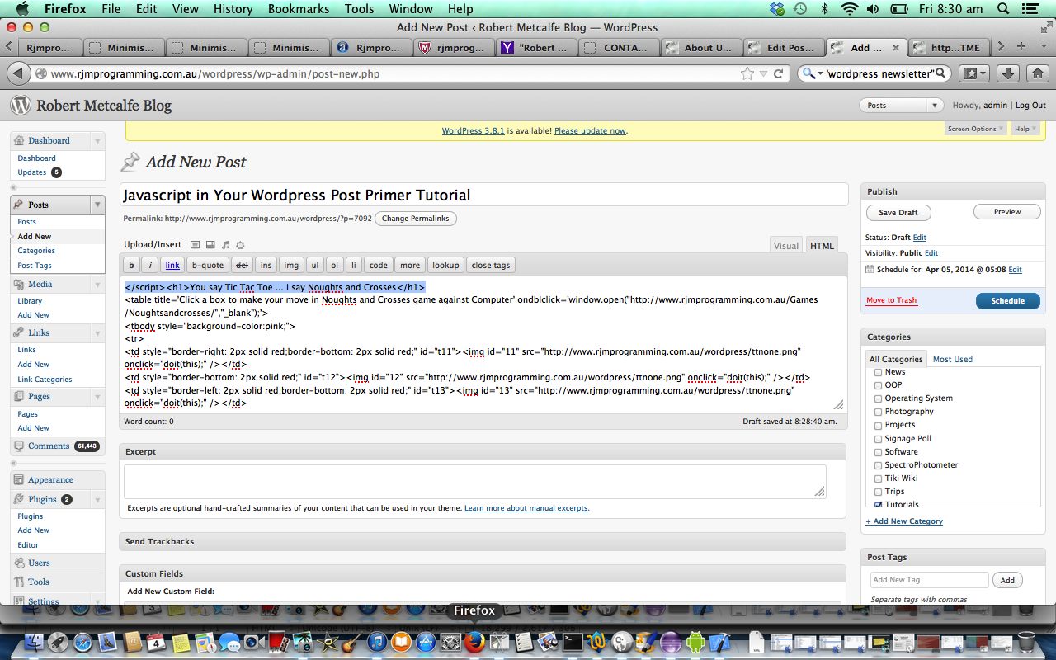This screenshot has height=660, width=1056.
Task: Bookmark this page with the star icon
Action: [x=747, y=73]
